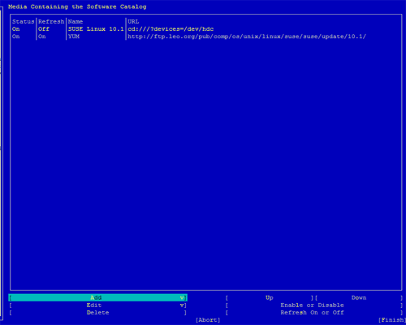Click the On refresh value of YUM row
This screenshot has height=325, width=406.
tap(41, 37)
